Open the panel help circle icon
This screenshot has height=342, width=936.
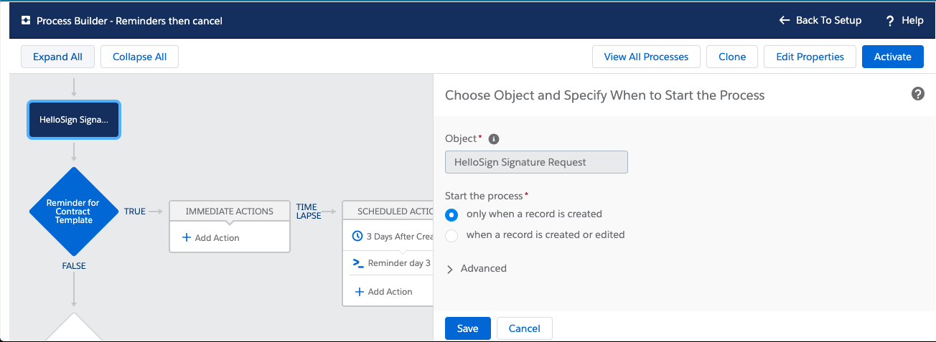tap(917, 94)
